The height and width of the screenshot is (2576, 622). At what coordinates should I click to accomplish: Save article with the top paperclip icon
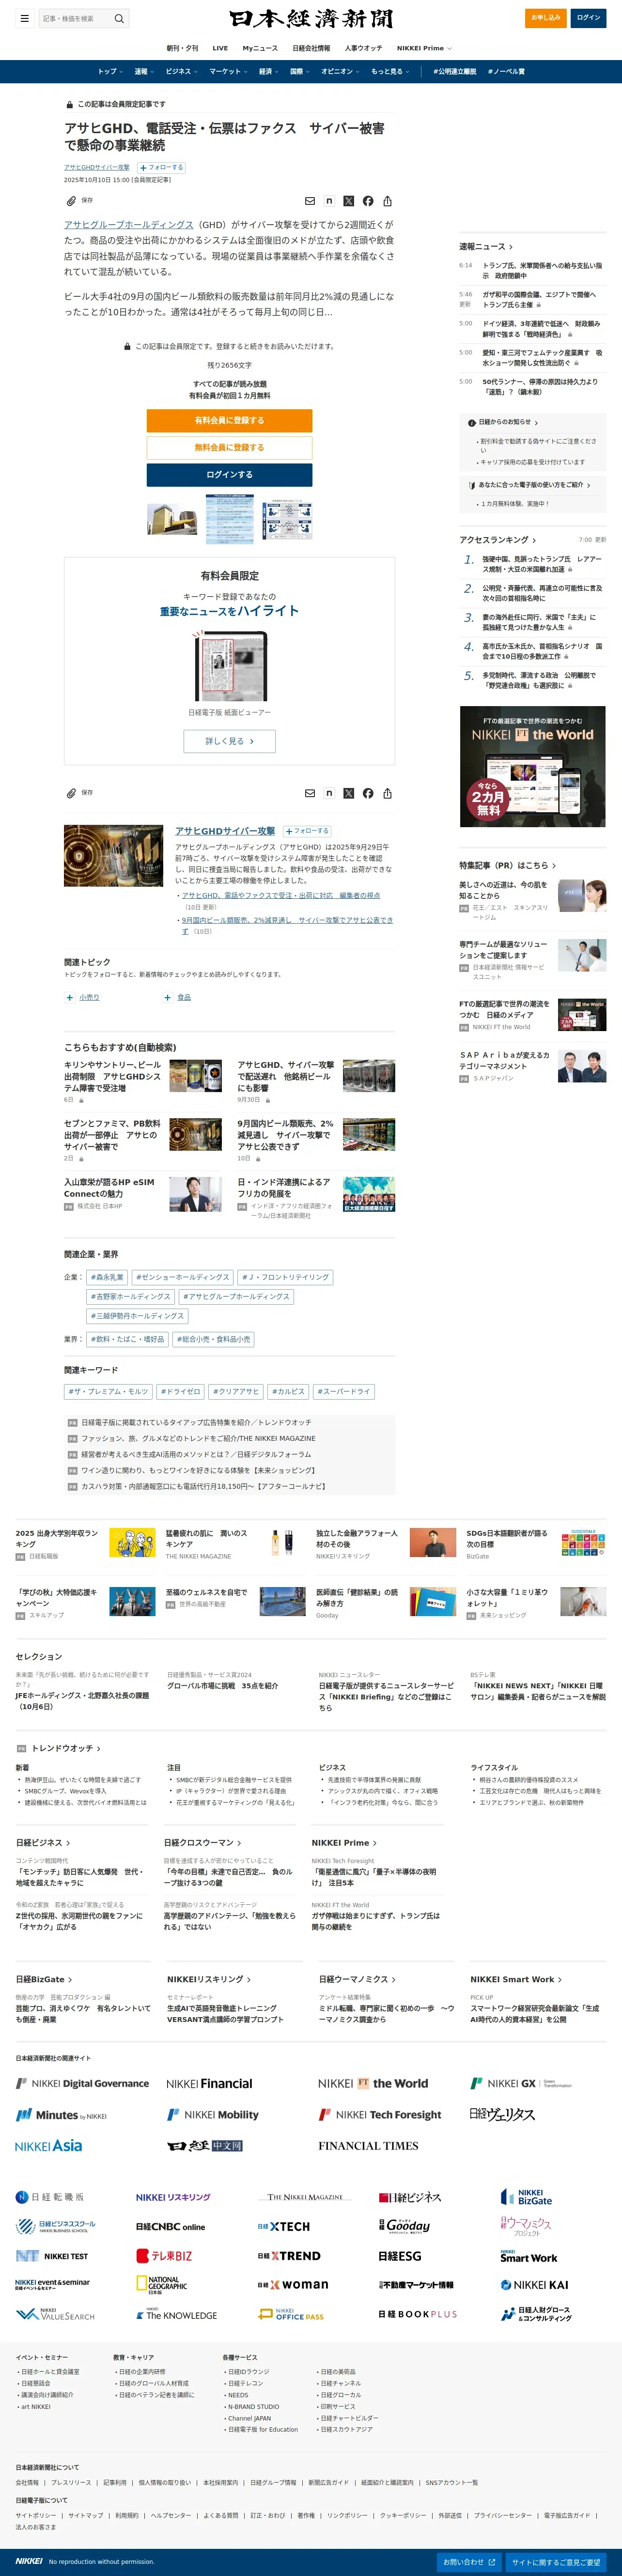[71, 201]
